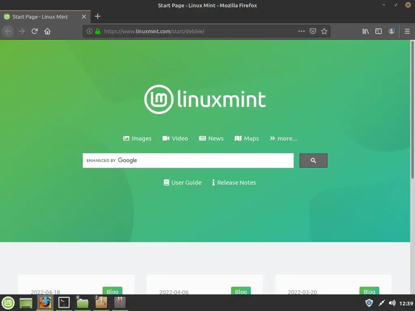Show site information icon in address bar
The width and height of the screenshot is (415, 311).
[90, 31]
